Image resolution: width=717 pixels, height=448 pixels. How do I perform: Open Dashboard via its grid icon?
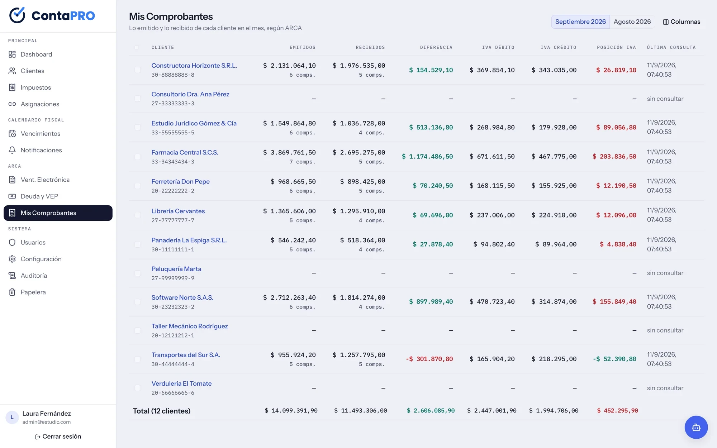pyautogui.click(x=12, y=54)
